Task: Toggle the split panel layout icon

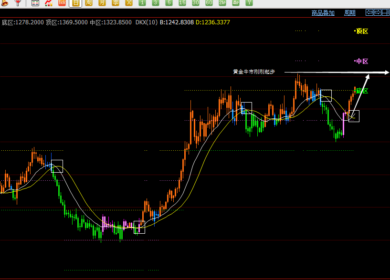Action: [386, 12]
